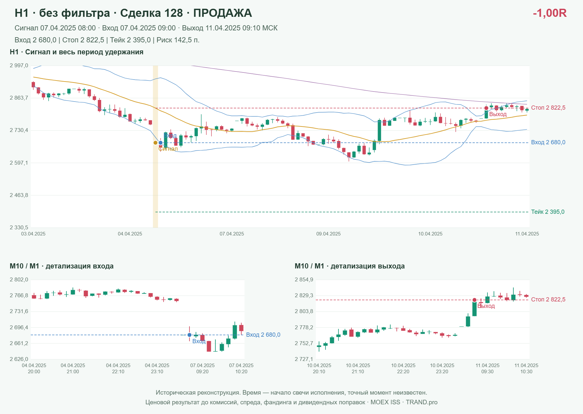583x414 pixels.
Task: Click the orange signal marker dot on H1 chart
Action: click(x=155, y=143)
